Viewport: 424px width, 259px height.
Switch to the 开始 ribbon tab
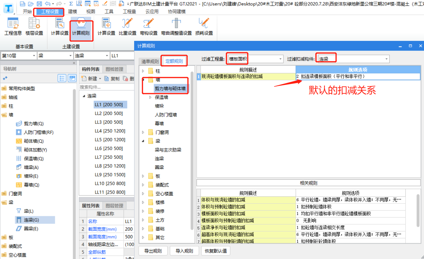(27, 11)
